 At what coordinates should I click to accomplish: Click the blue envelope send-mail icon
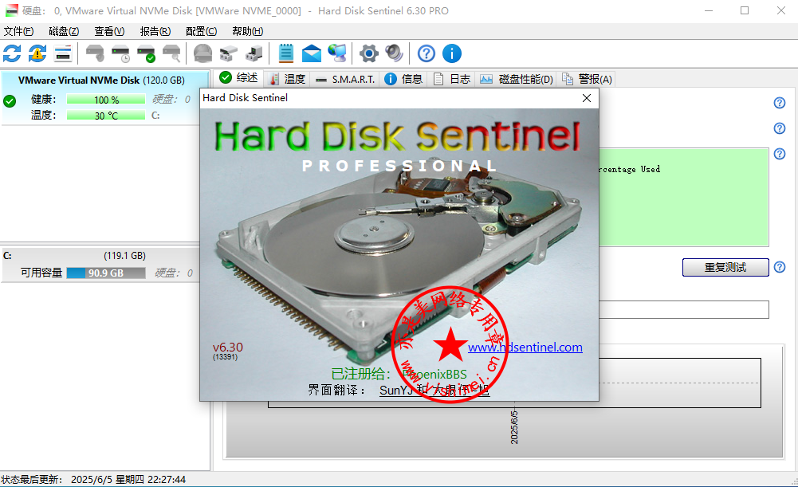(x=312, y=53)
